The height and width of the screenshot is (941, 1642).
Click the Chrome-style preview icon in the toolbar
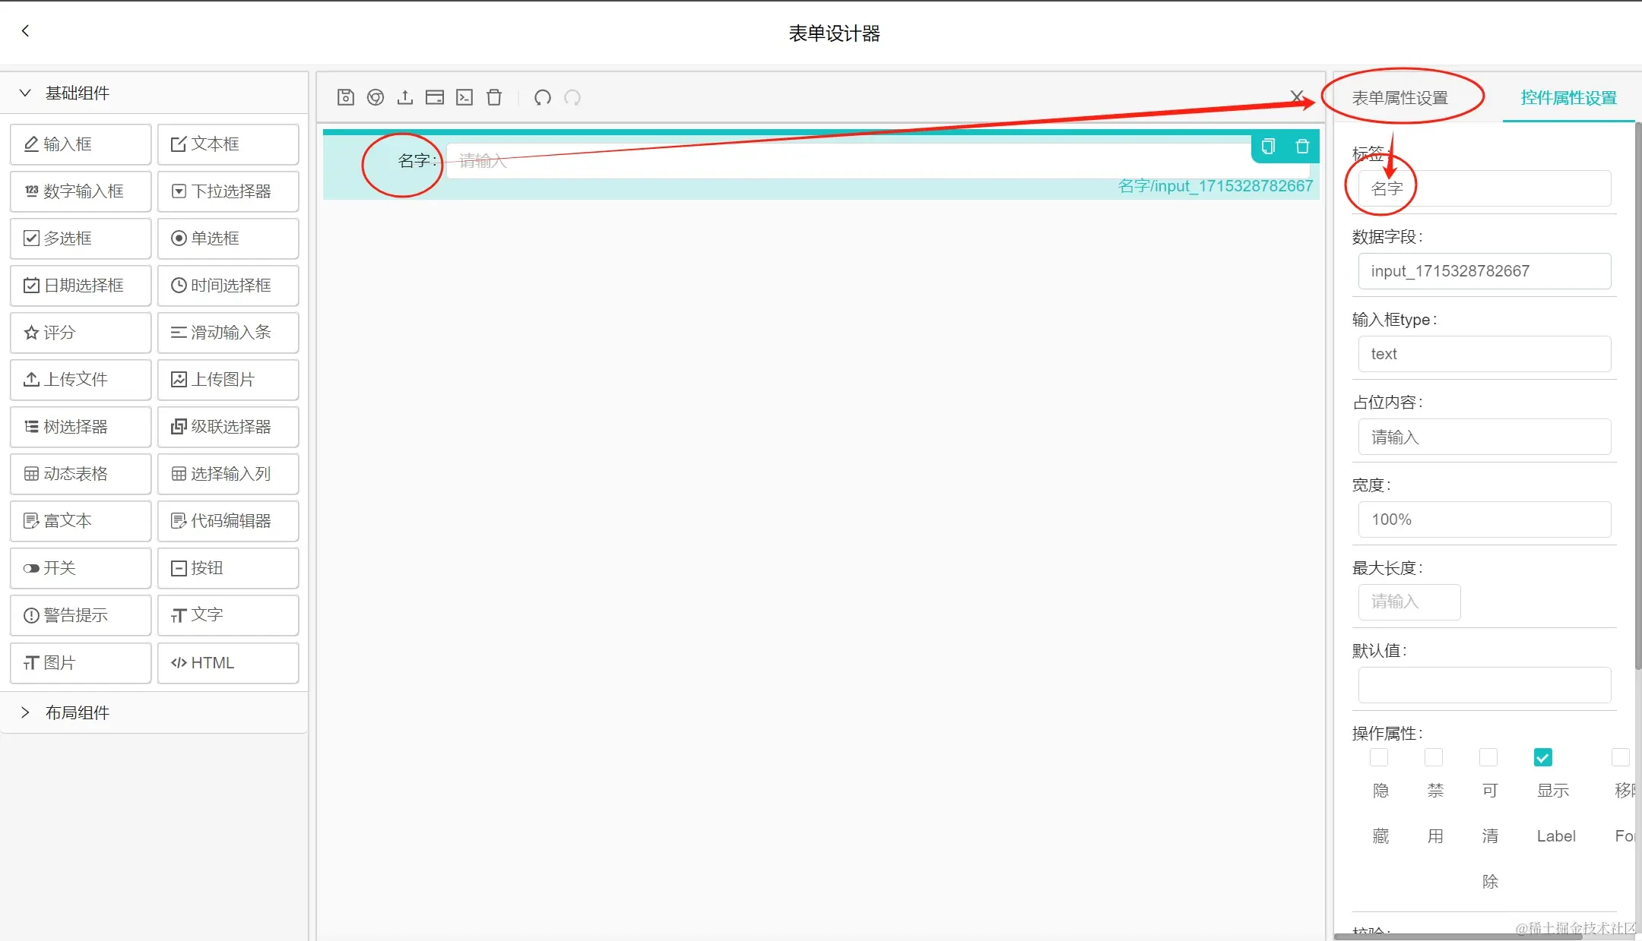(376, 97)
